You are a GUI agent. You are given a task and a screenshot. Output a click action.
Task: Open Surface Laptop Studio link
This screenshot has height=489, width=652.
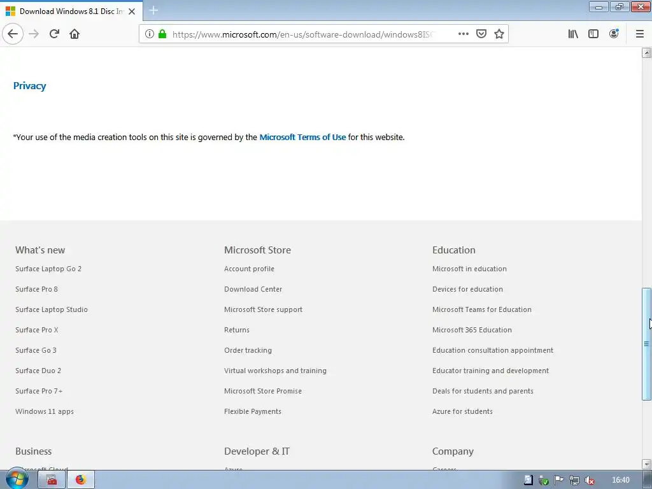click(x=52, y=309)
